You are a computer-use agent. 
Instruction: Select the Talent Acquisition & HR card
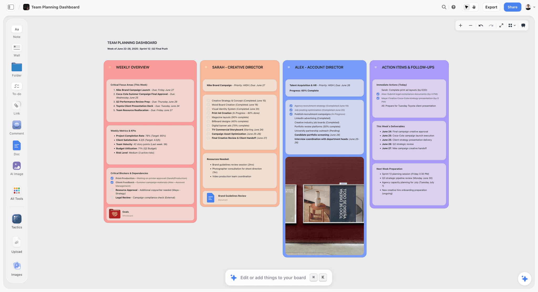(x=324, y=88)
